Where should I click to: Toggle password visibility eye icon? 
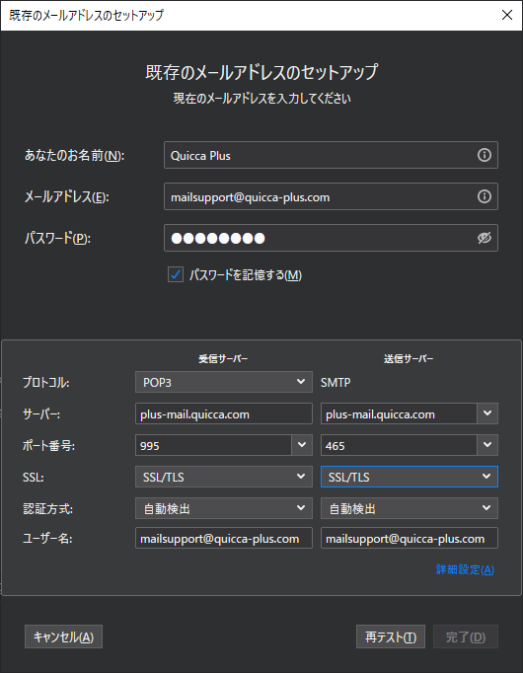484,238
